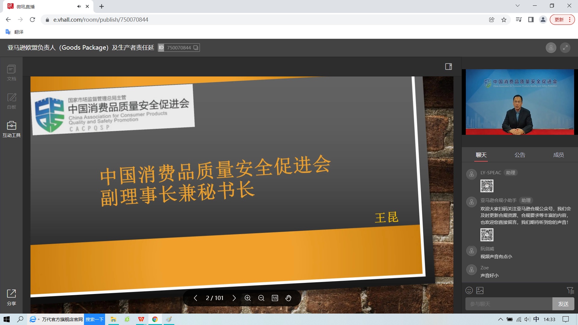Viewport: 578px width, 325px height.
Task: Click the 参与聊天 chat input field
Action: [509, 304]
